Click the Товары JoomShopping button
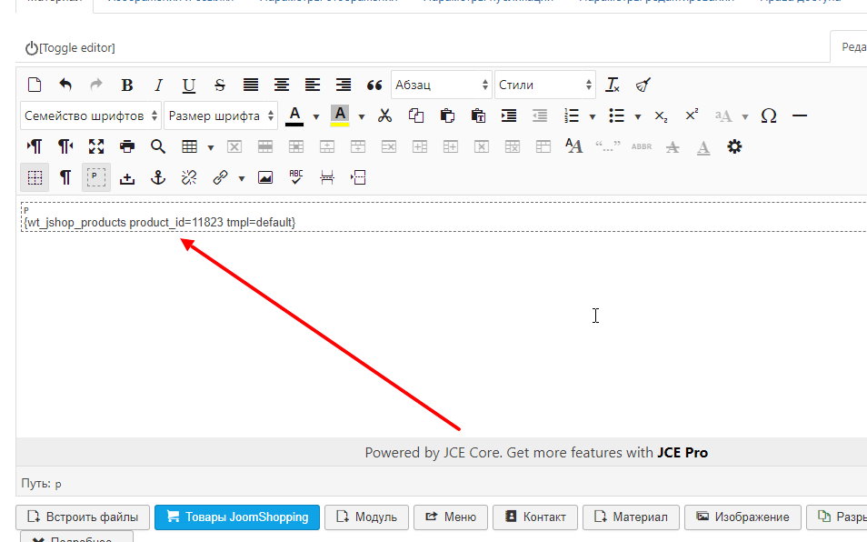The width and height of the screenshot is (867, 542). 237,517
